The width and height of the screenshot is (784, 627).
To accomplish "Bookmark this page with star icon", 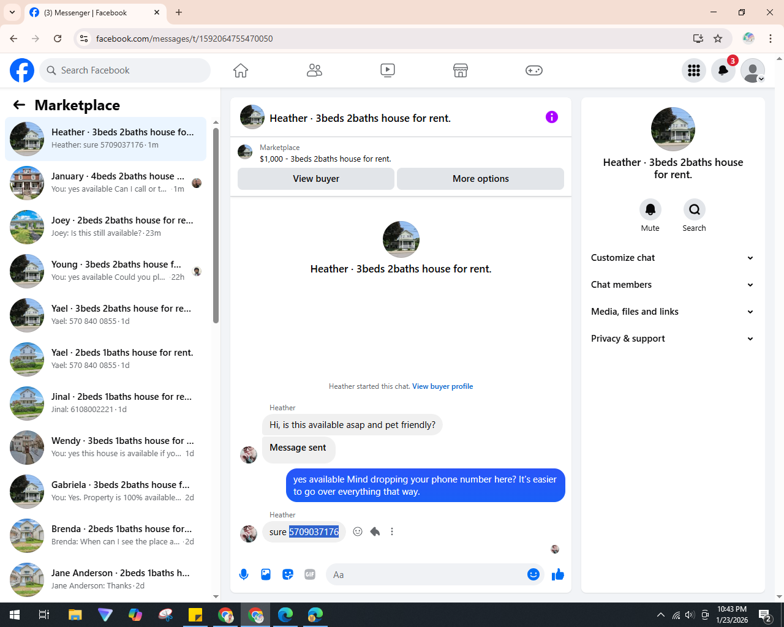I will (718, 39).
